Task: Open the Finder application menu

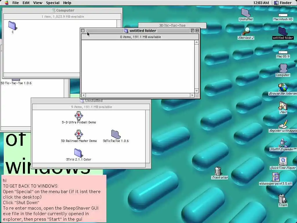Action: point(283,3)
